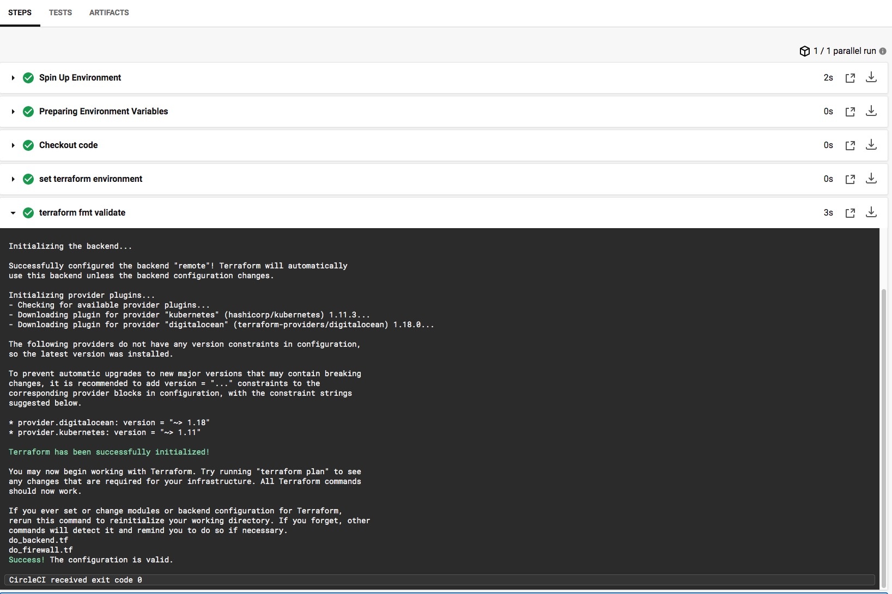Download terraform fmt validate log
Image resolution: width=892 pixels, height=594 pixels.
(871, 212)
